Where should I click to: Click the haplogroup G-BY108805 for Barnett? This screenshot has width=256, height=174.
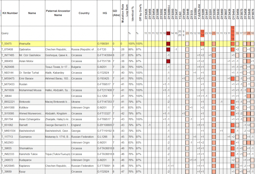[105, 125]
